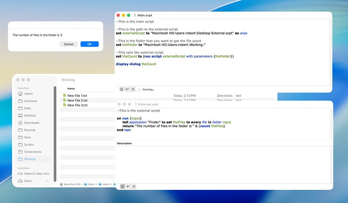
Task: Click 'Zero bytes' size of New File 1.txt
Action: (224, 96)
